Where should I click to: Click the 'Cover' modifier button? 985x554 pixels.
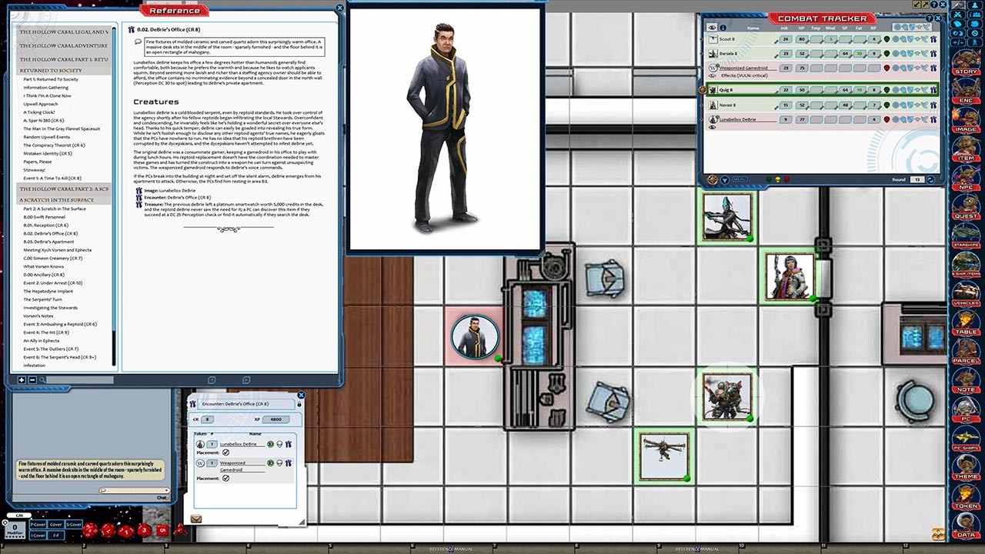(55, 525)
